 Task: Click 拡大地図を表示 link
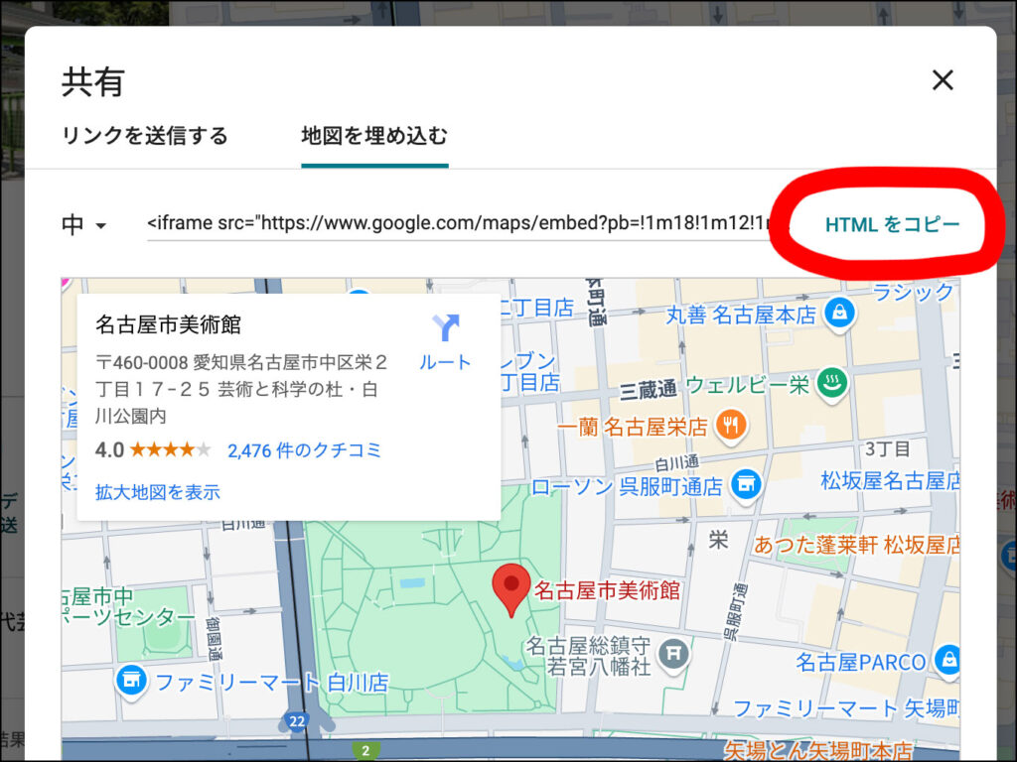158,492
